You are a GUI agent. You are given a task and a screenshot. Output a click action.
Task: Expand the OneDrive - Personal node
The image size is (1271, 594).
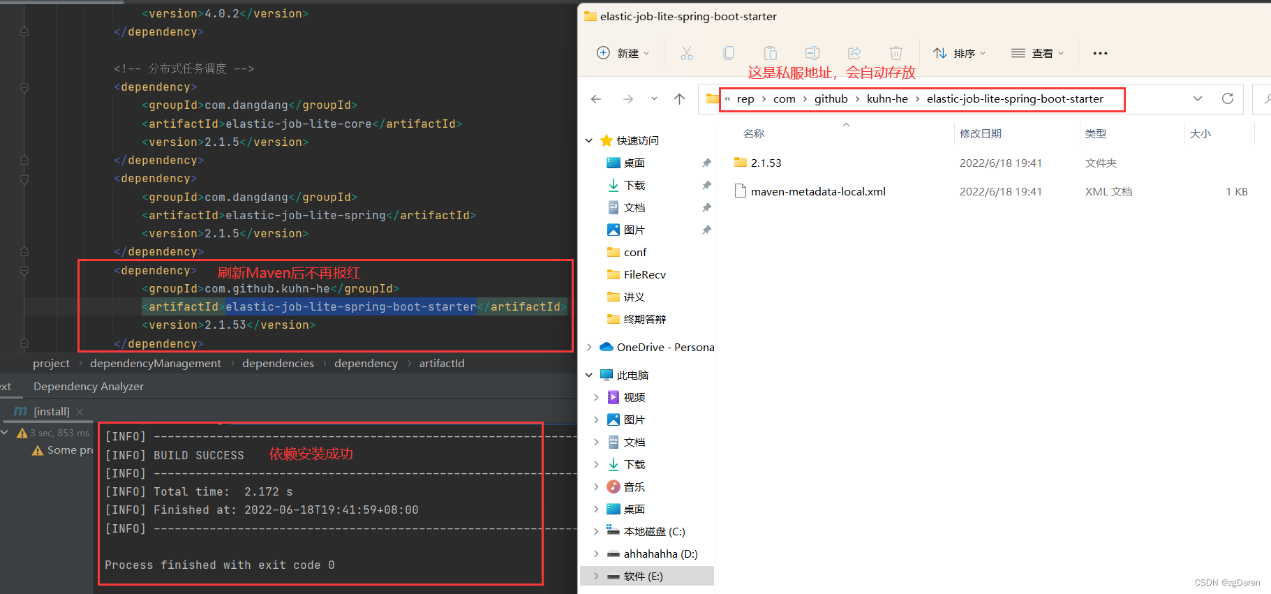pyautogui.click(x=589, y=347)
